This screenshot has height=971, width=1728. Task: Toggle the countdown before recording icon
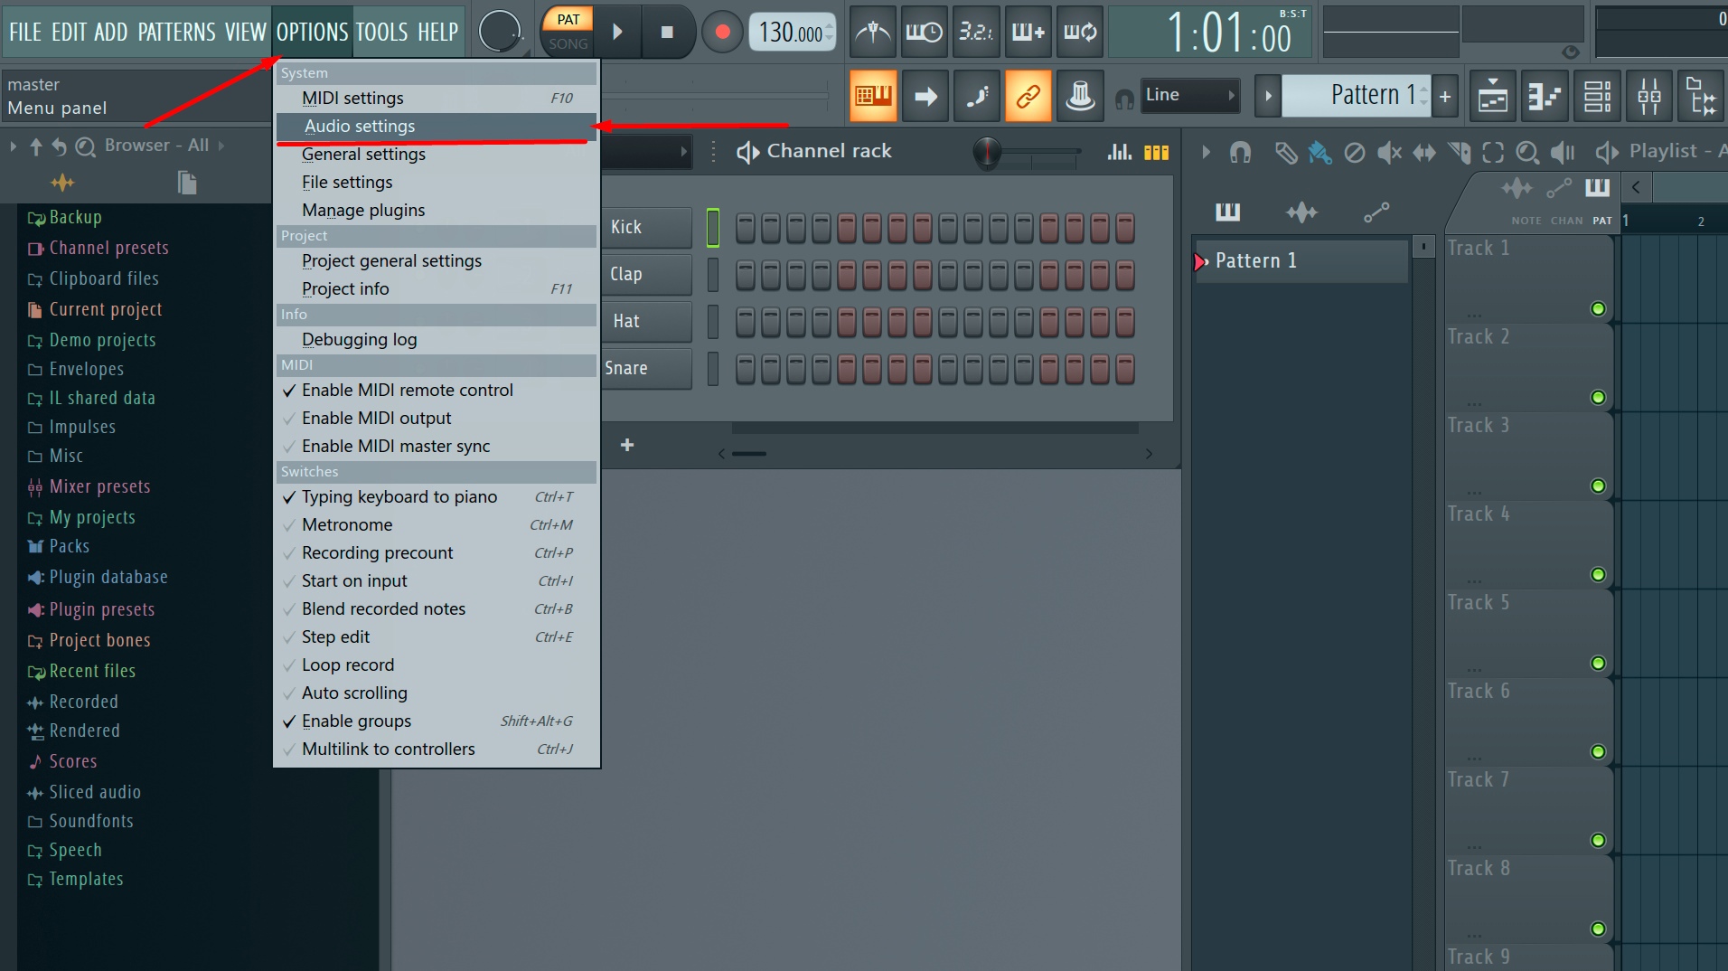point(976,33)
